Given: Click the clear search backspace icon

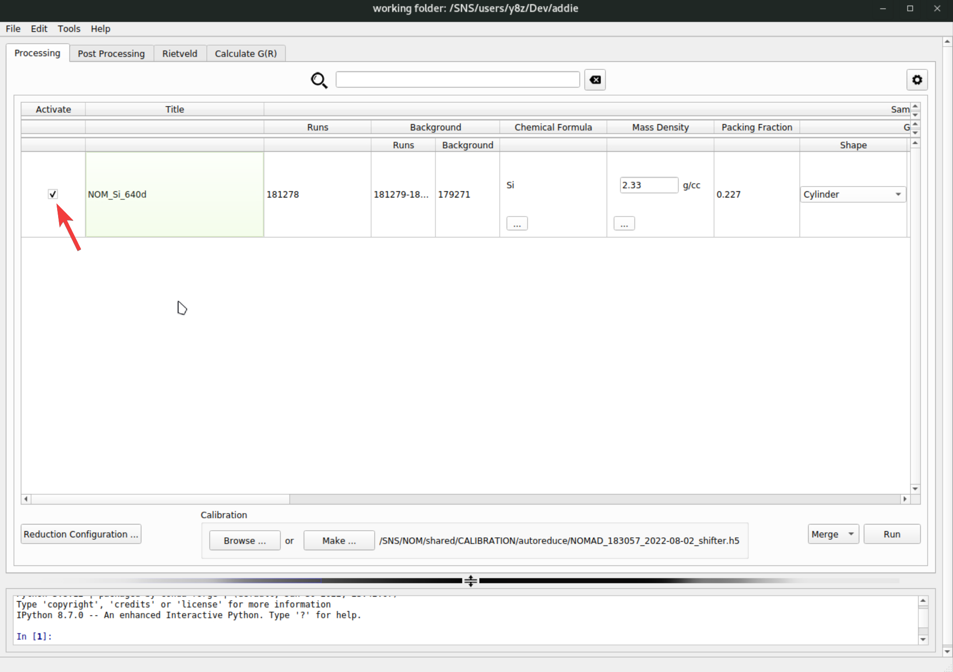Looking at the screenshot, I should pyautogui.click(x=595, y=80).
